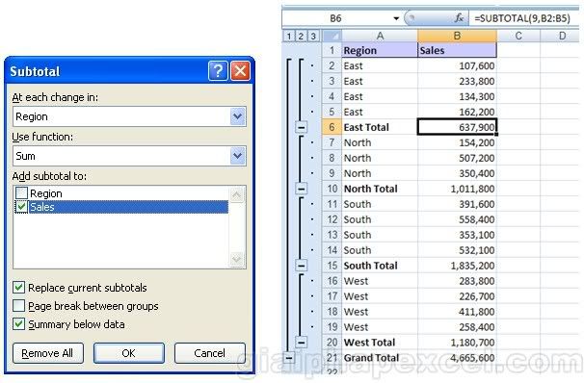
Task: Click the select-all corner of the sheet
Action: [332, 36]
